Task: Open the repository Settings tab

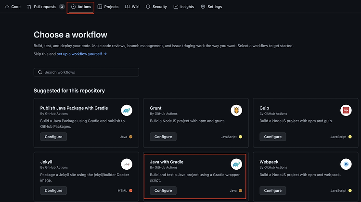Action: (x=211, y=7)
